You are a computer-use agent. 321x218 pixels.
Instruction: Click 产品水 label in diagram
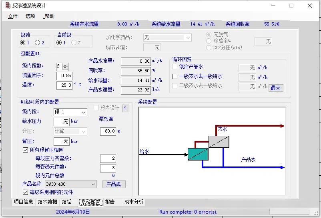pos(248,159)
